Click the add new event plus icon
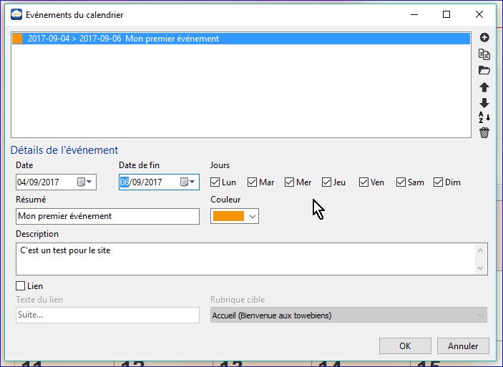Image resolution: width=503 pixels, height=367 pixels. pos(484,38)
